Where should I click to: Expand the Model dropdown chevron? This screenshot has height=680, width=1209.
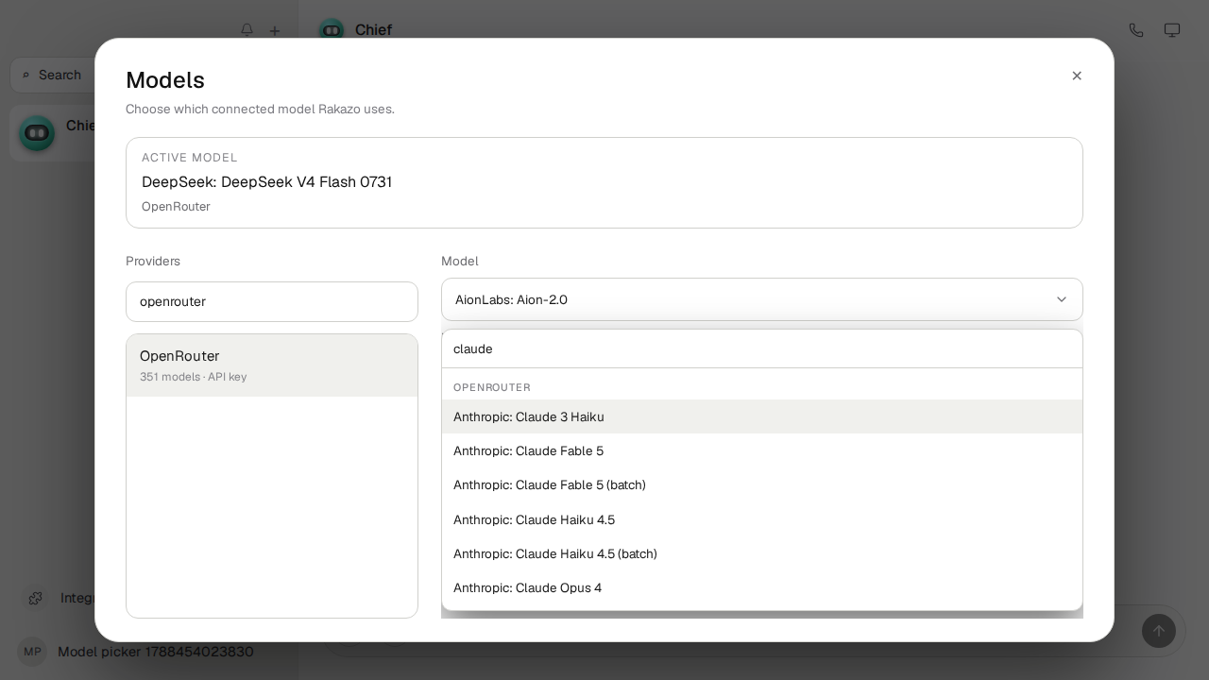(x=1062, y=299)
